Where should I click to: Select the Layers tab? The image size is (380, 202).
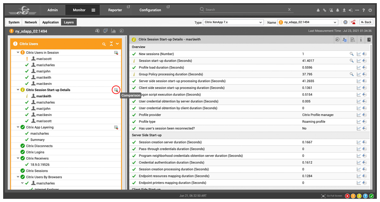[x=69, y=22]
